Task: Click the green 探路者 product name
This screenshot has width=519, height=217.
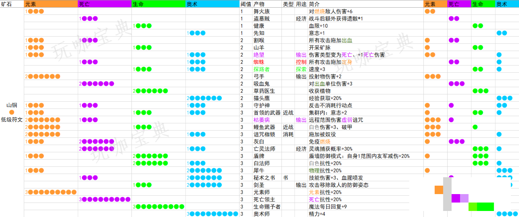Action: tap(262, 69)
